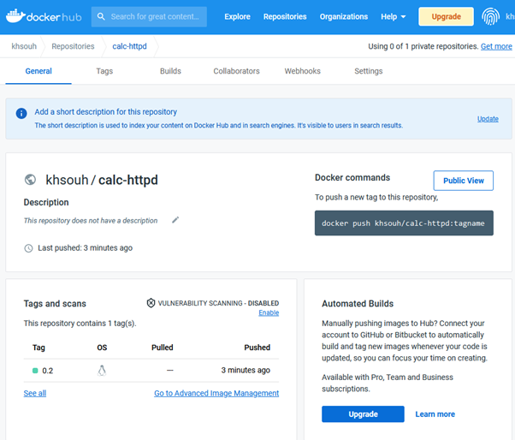Switch to the Collaborators tab
This screenshot has height=440, width=515.
(236, 71)
